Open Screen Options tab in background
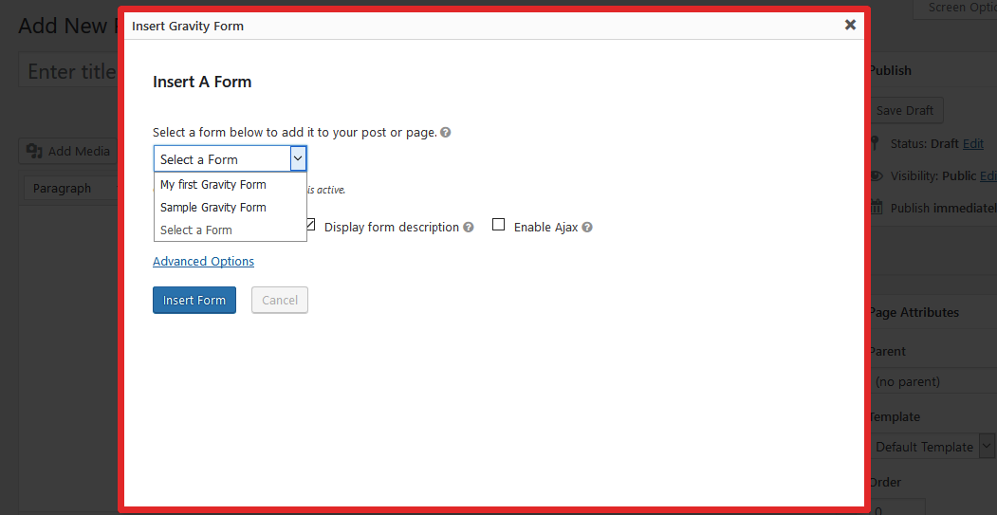Screen dimensions: 997x515 (x=955, y=9)
